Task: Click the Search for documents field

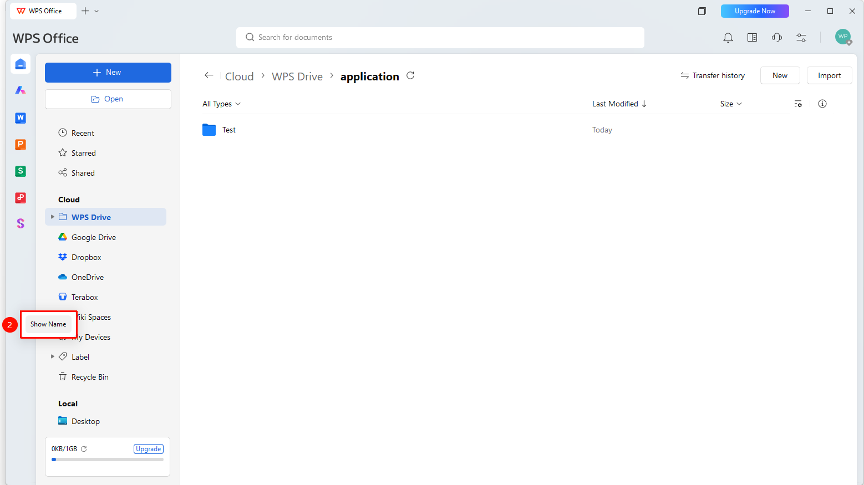Action: click(440, 38)
